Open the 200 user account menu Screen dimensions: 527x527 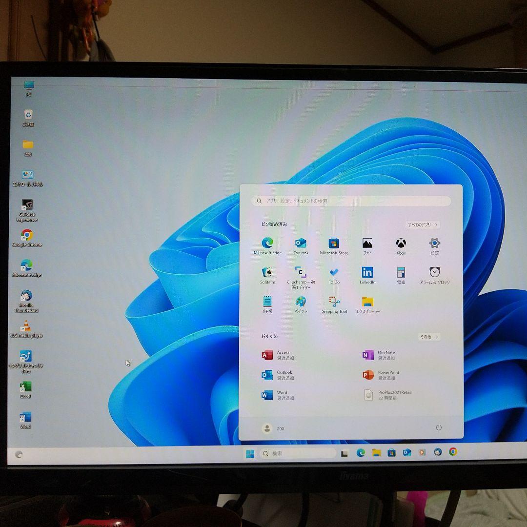pos(273,428)
